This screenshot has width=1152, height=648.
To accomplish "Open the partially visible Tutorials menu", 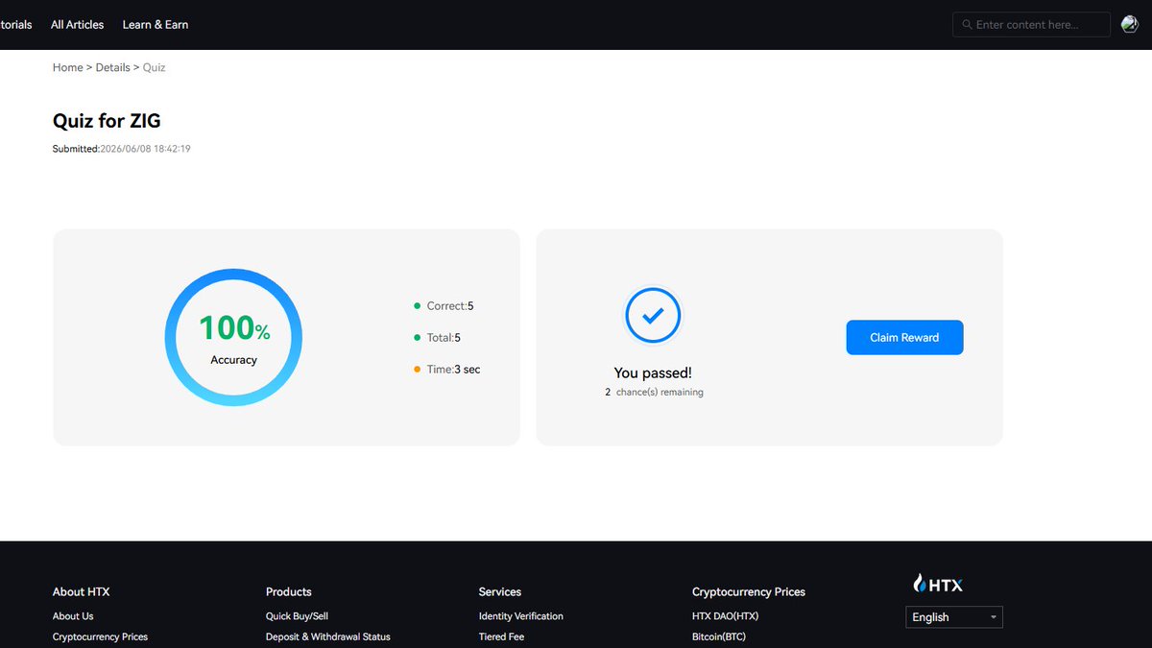I will coord(15,25).
